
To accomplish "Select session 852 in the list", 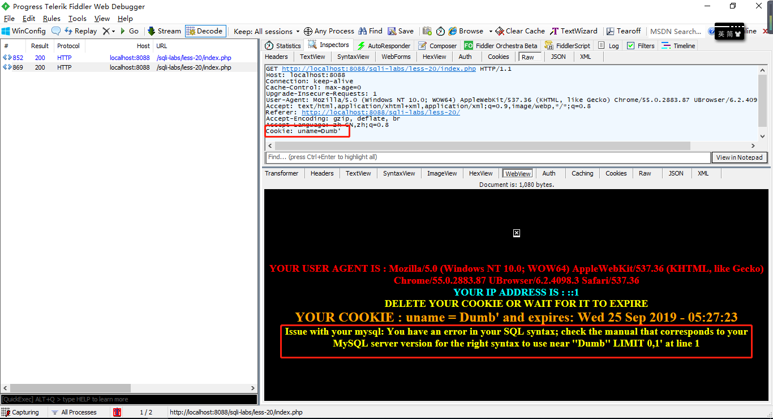I will pyautogui.click(x=129, y=58).
